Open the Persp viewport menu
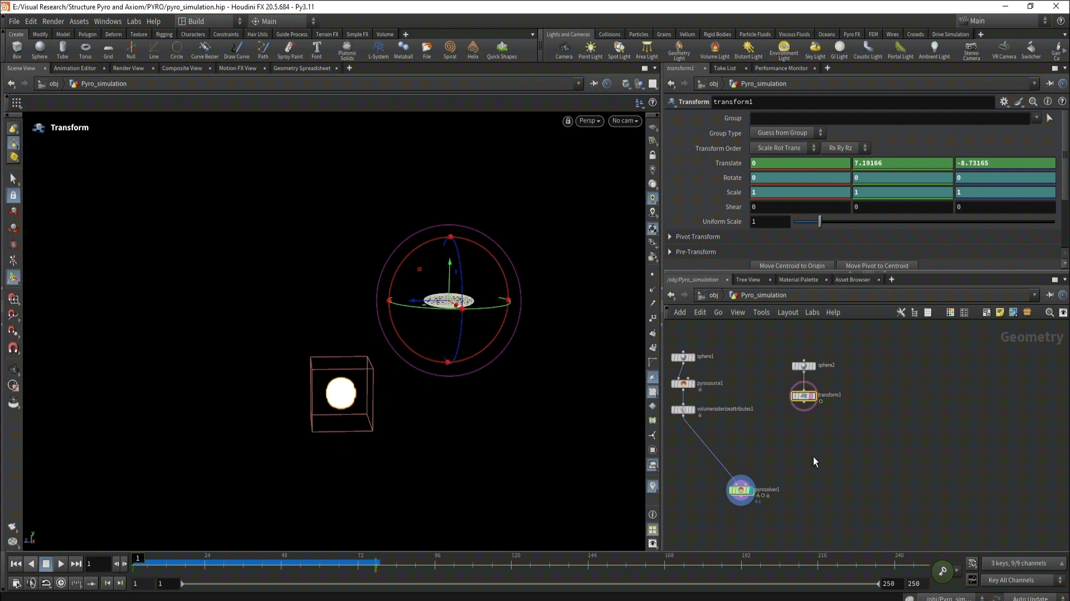Image resolution: width=1070 pixels, height=601 pixels. tap(589, 121)
